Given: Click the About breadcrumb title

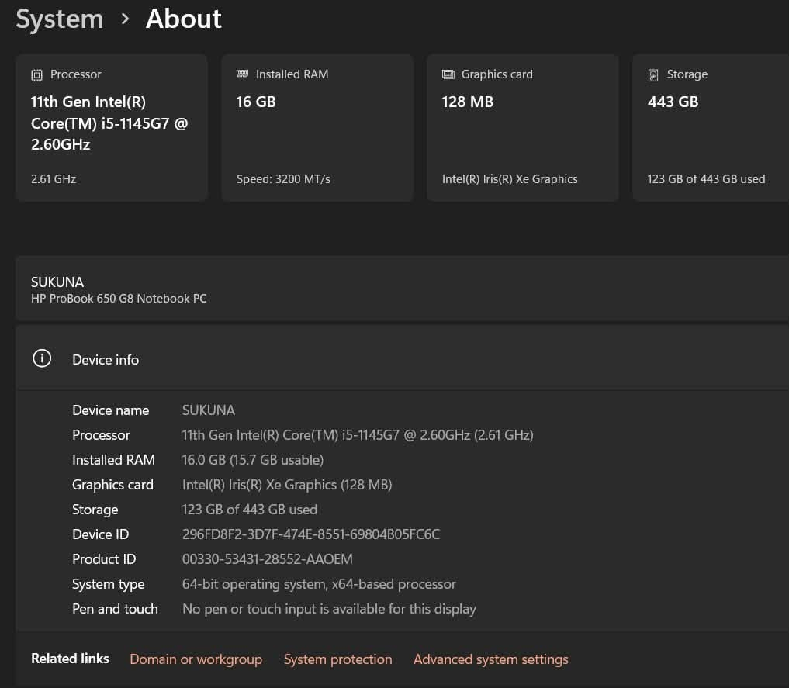Looking at the screenshot, I should (184, 19).
